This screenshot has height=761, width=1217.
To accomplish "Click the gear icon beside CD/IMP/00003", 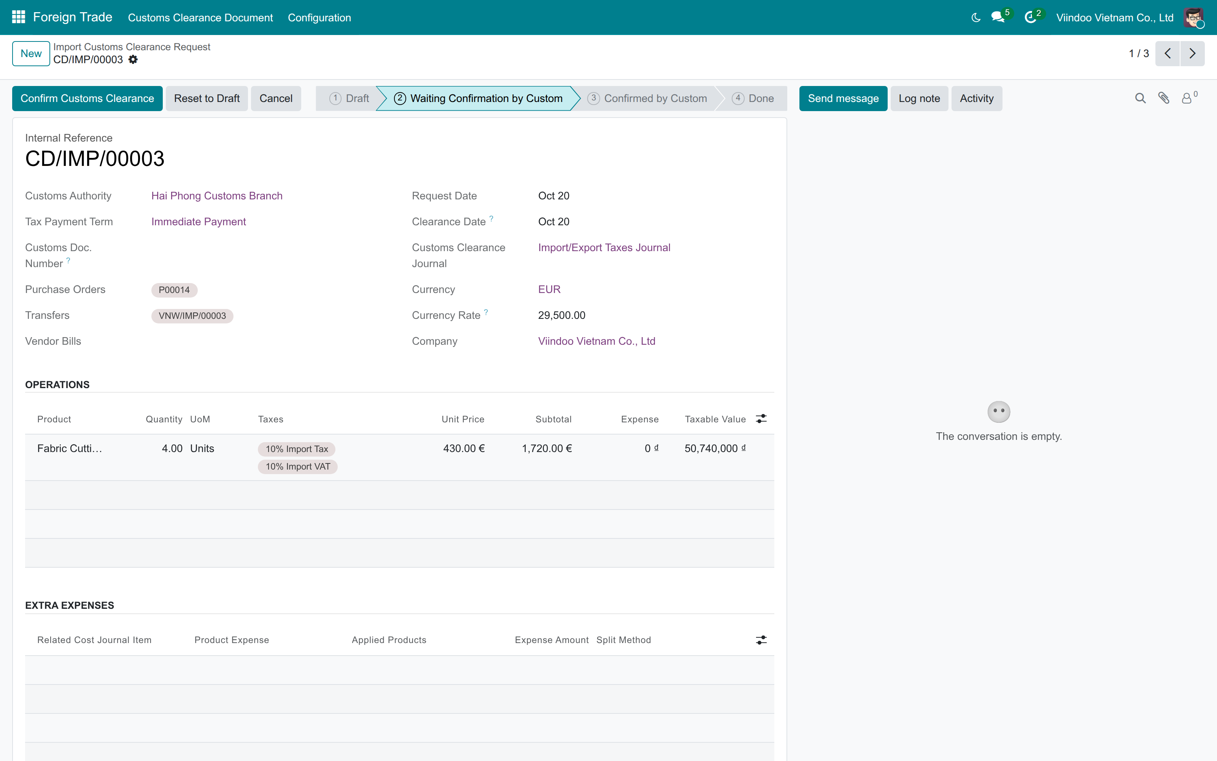I will [x=133, y=59].
